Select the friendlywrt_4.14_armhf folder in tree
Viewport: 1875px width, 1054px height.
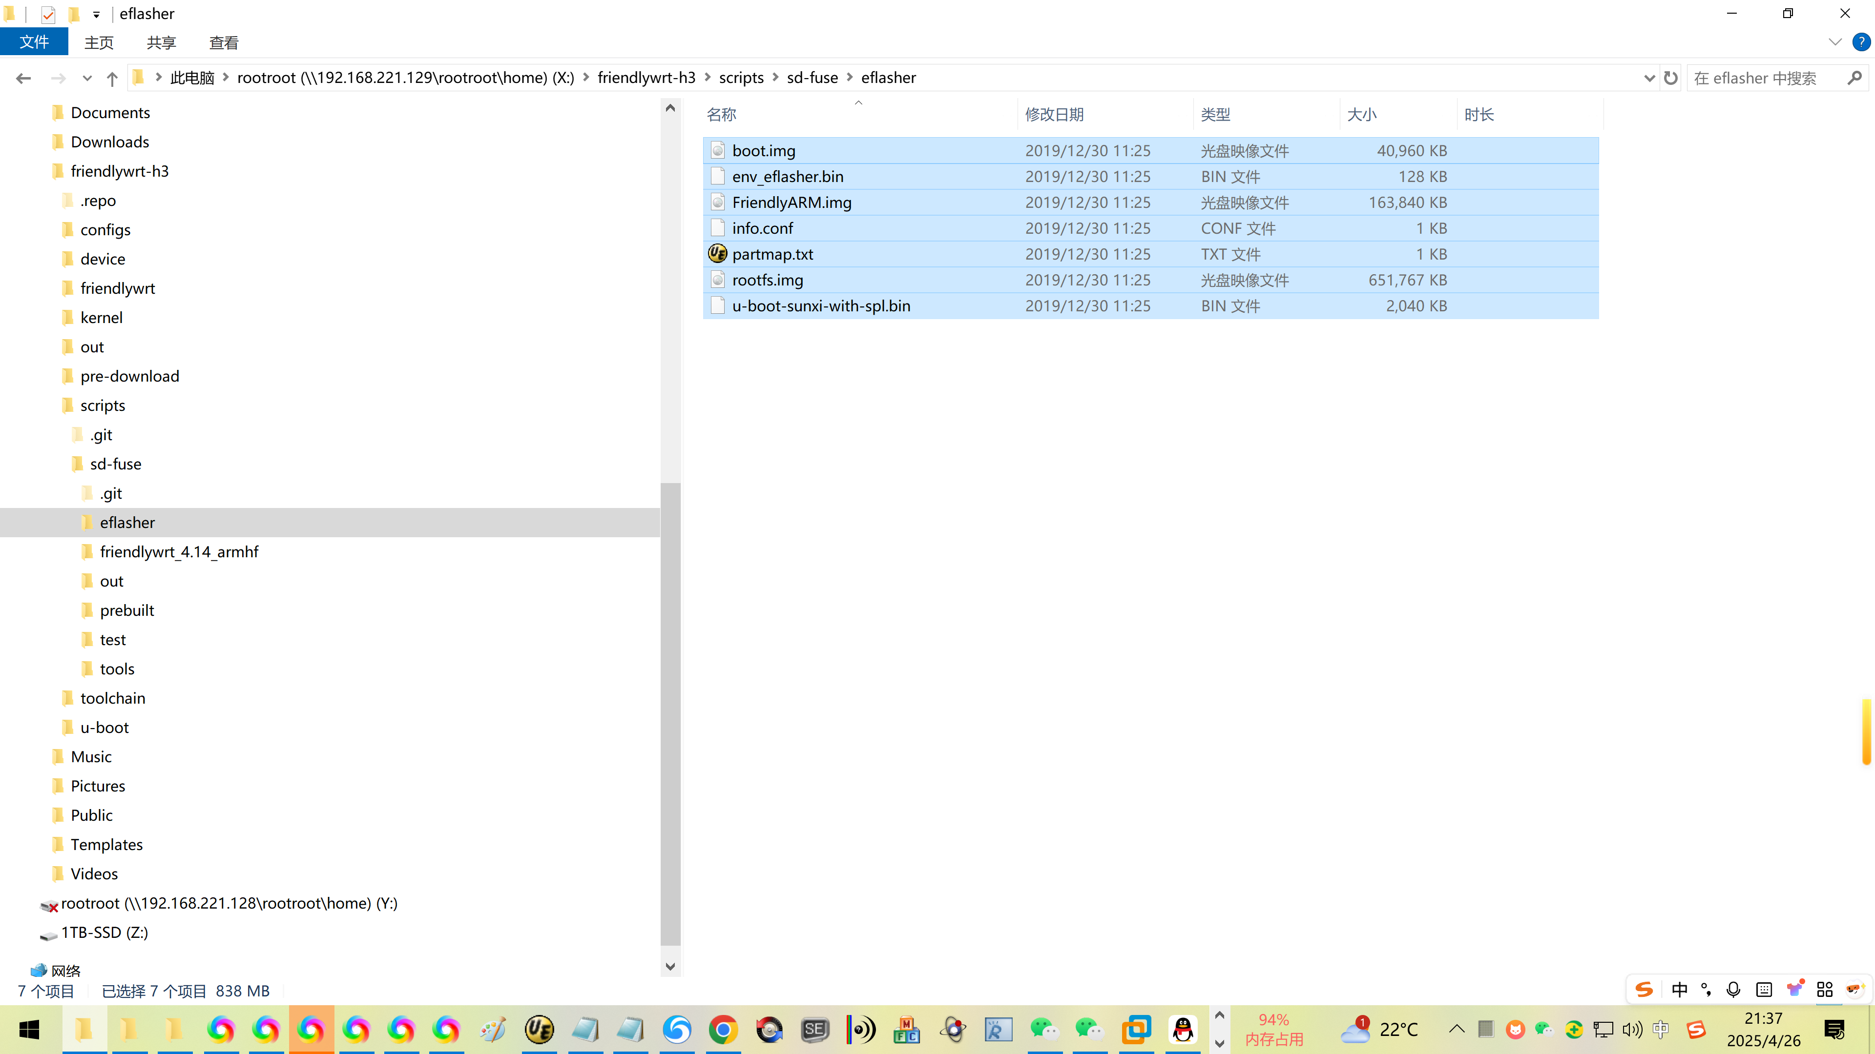click(179, 551)
